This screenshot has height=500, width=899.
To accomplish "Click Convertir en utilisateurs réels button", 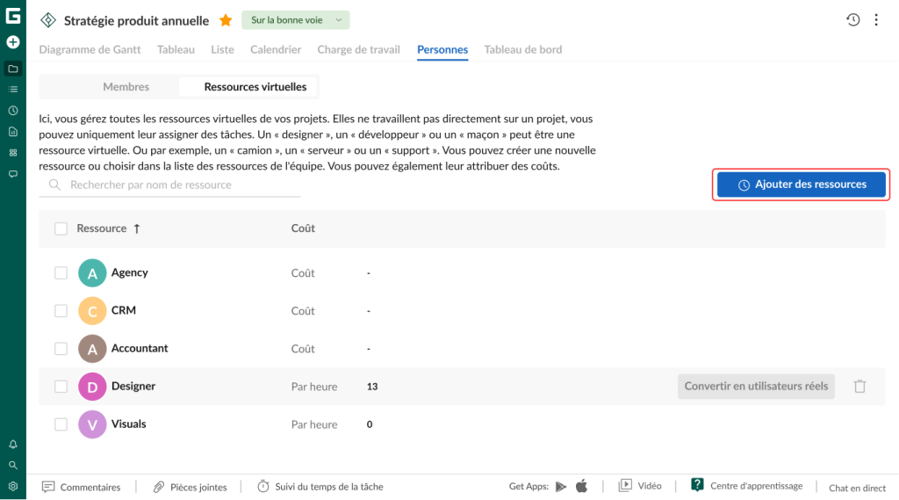I will click(x=756, y=387).
